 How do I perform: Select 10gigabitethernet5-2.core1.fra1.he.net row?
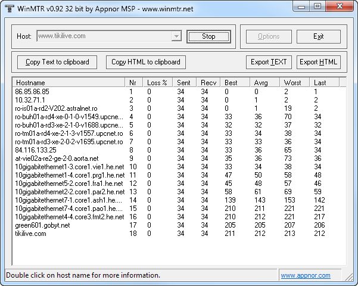pos(179,183)
